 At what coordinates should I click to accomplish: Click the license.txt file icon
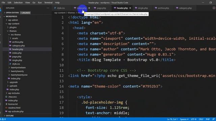pos(6,104)
